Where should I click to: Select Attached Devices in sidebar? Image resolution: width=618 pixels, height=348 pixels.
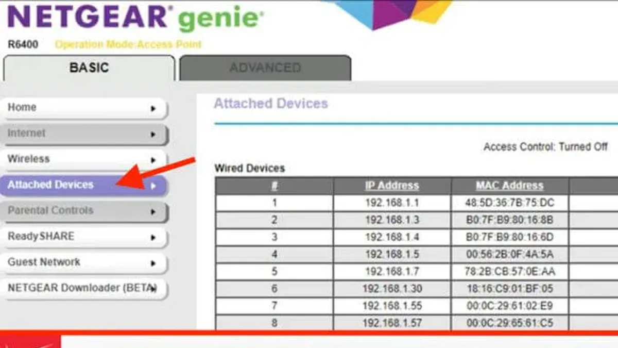click(x=84, y=185)
